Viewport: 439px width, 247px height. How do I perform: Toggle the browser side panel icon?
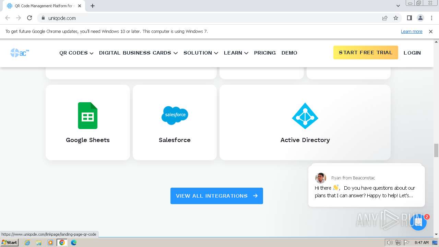tap(409, 18)
